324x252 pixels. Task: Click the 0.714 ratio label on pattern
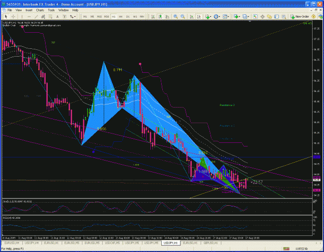118,70
